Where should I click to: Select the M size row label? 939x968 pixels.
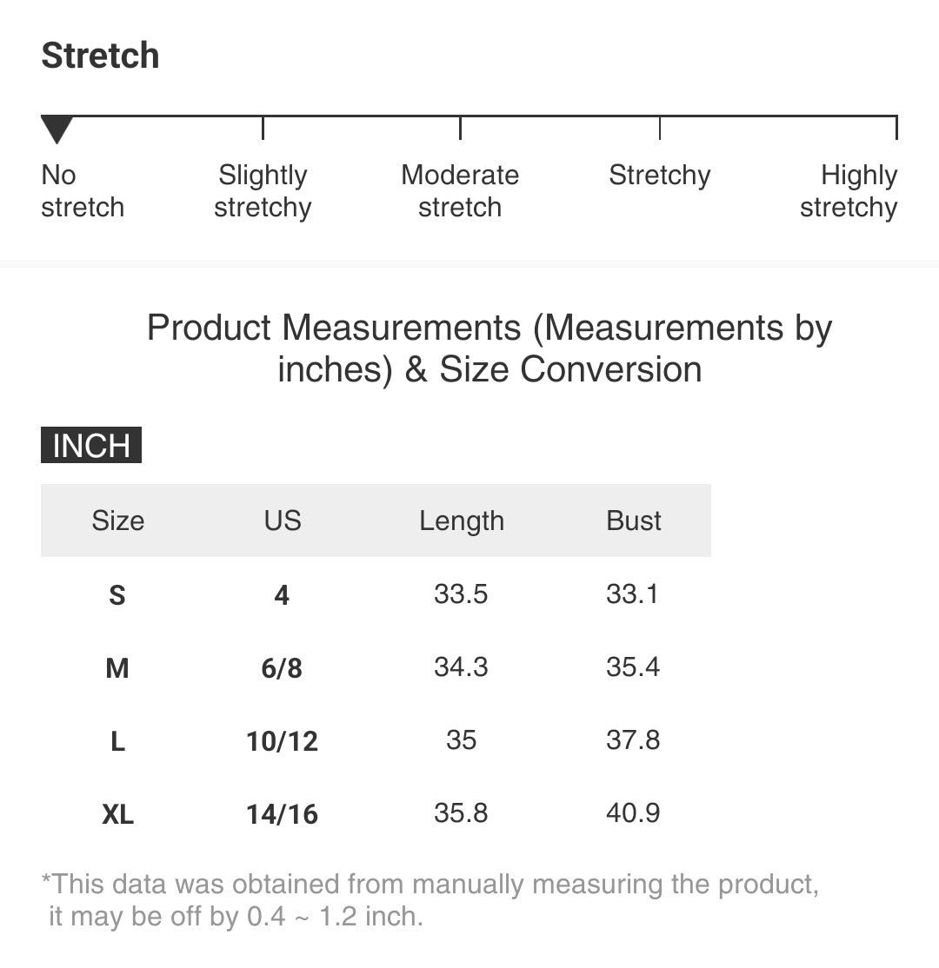pyautogui.click(x=117, y=668)
